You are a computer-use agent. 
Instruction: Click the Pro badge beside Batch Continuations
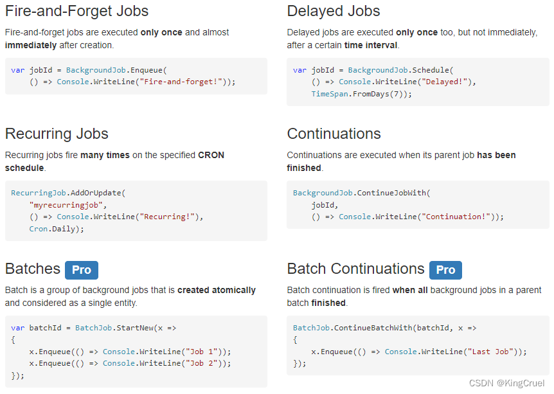pyautogui.click(x=445, y=270)
